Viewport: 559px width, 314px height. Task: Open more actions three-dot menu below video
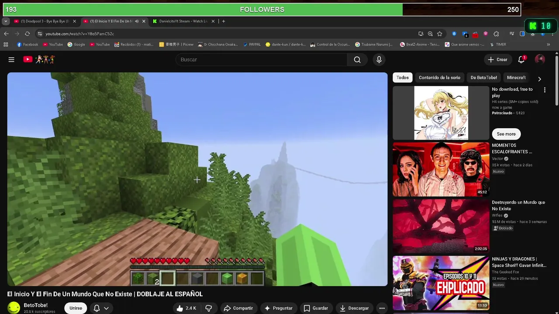click(x=382, y=308)
